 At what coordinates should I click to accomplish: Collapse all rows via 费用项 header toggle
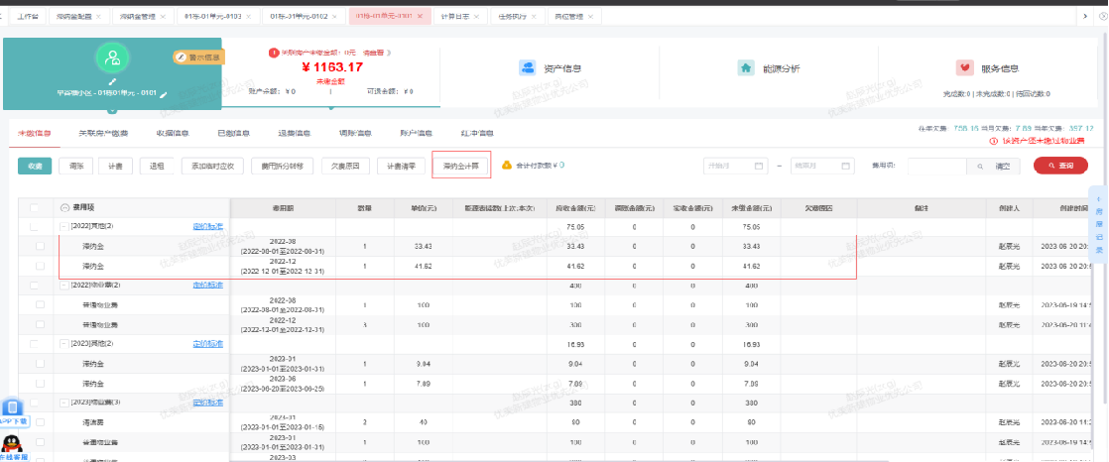[x=65, y=208]
